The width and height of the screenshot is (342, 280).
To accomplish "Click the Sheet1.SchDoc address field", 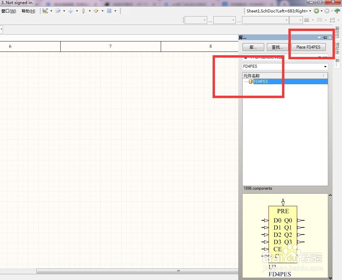I will [x=277, y=11].
